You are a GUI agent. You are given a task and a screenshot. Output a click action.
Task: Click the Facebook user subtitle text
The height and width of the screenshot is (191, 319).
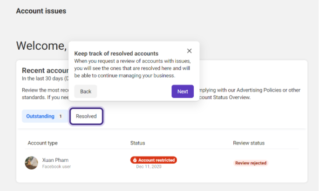(56, 166)
